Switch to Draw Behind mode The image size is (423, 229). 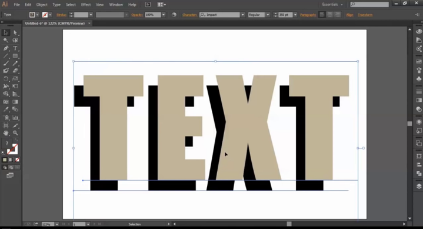pyautogui.click(x=11, y=168)
